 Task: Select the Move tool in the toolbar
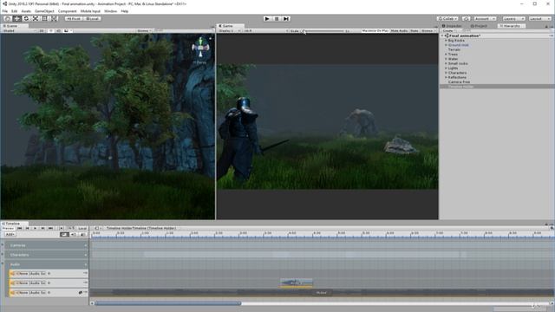pyautogui.click(x=16, y=18)
